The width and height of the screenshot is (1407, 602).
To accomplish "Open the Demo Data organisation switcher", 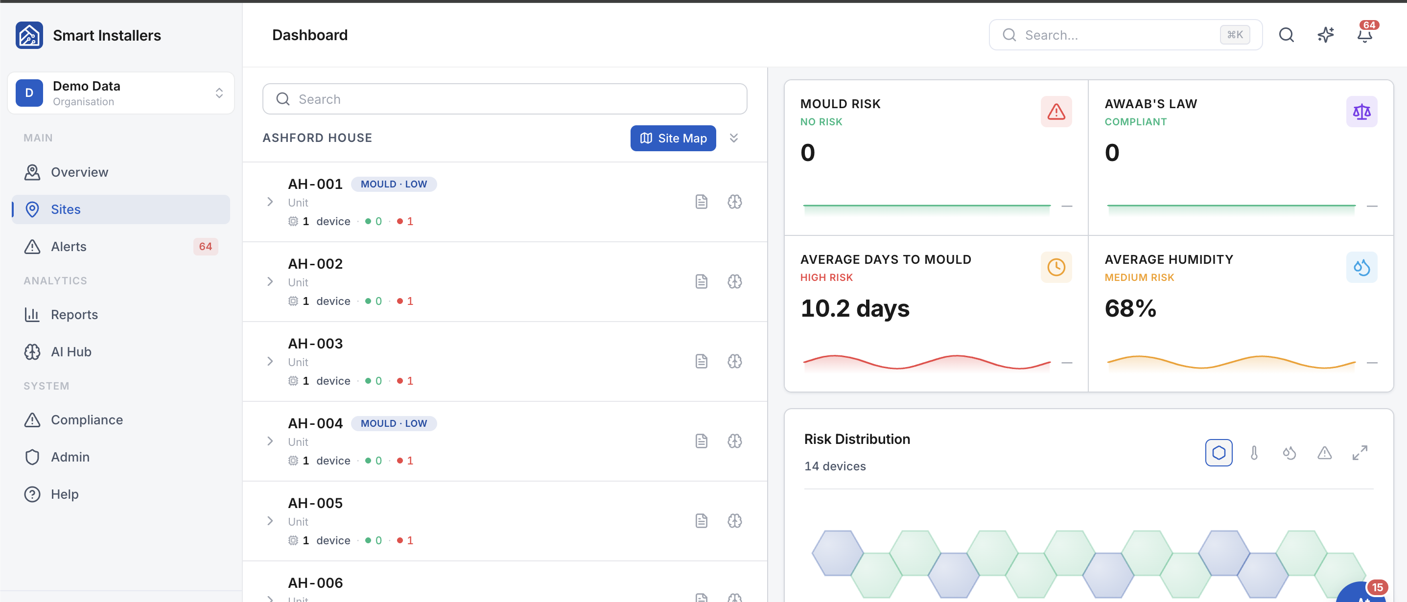I will tap(121, 93).
